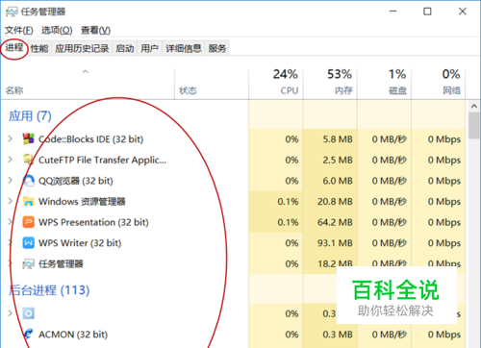Sort by the 状态 column header
Screen dimensions: 481x348
(x=212, y=84)
